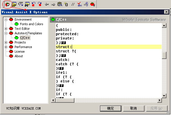
Task: Select C/C++ tree item
Action: point(25,38)
